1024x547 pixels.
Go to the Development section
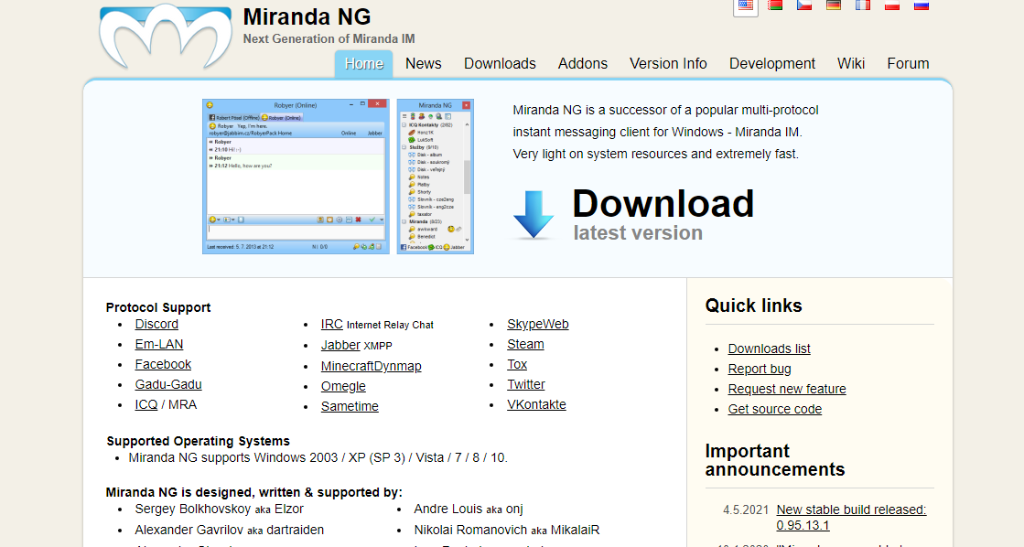pyautogui.click(x=772, y=64)
